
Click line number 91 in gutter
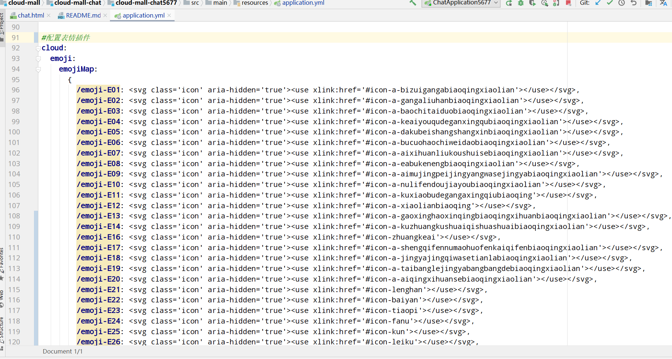(x=15, y=38)
